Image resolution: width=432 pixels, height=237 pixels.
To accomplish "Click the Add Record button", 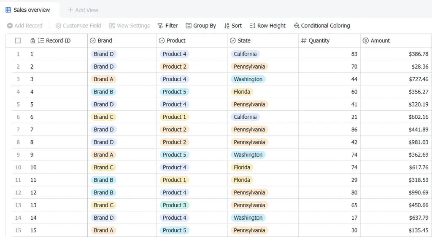I will click(x=25, y=26).
